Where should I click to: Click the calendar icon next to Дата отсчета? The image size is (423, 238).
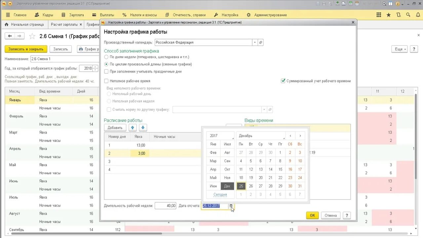(231, 206)
